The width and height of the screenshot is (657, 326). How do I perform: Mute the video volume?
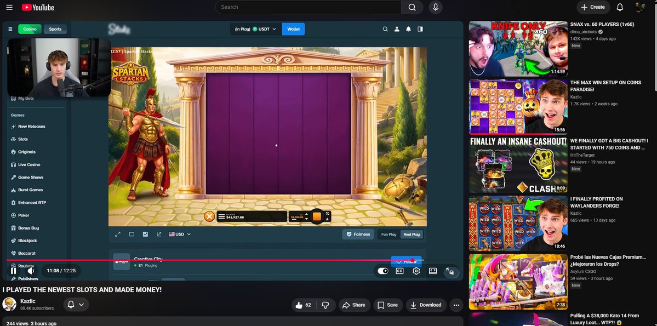click(31, 271)
